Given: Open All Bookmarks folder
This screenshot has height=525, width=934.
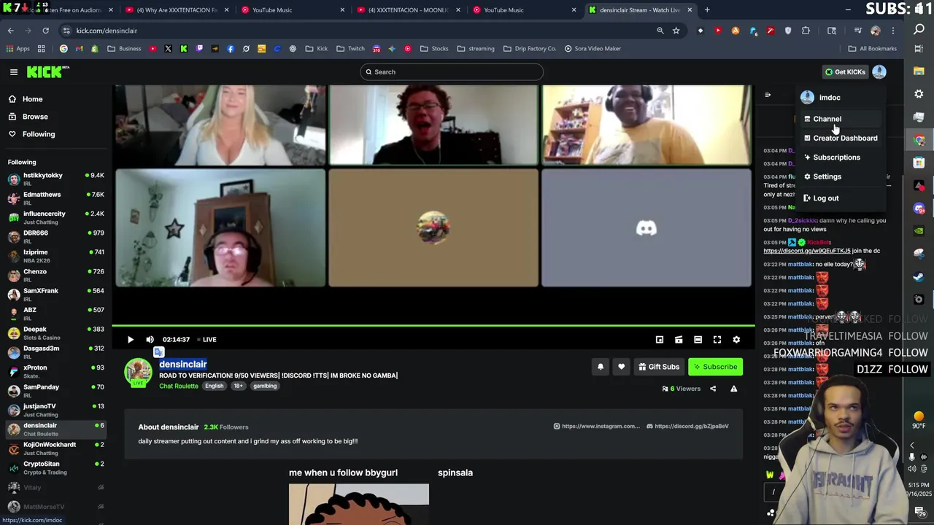Looking at the screenshot, I should [872, 49].
